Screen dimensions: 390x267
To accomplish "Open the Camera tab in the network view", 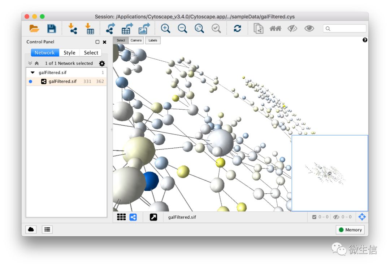I will click(136, 40).
